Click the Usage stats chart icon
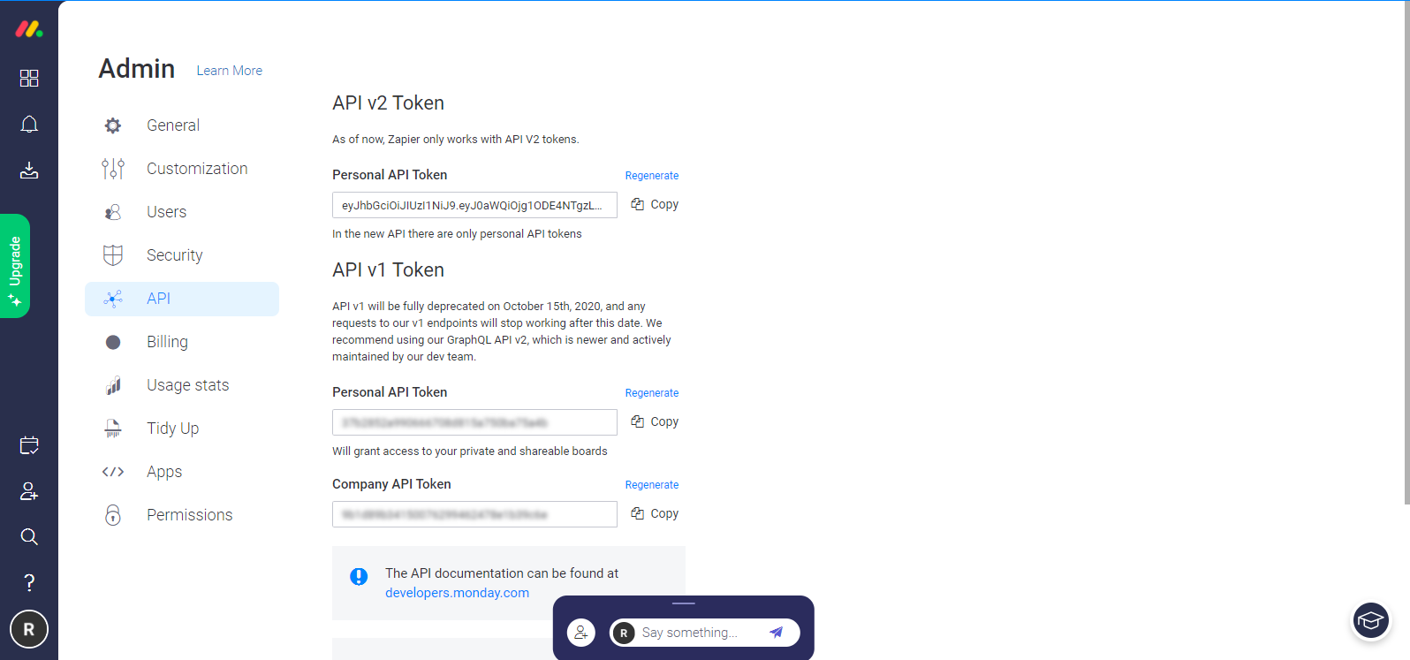This screenshot has width=1410, height=660. coord(113,385)
